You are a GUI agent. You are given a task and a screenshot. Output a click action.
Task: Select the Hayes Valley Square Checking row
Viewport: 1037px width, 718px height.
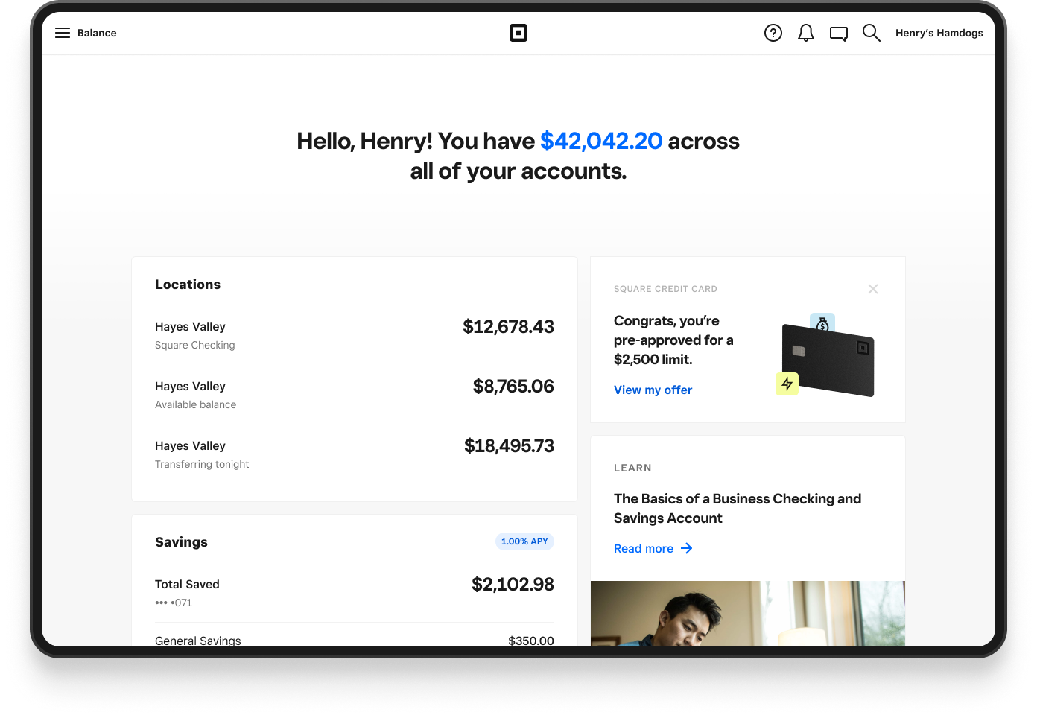coord(354,335)
